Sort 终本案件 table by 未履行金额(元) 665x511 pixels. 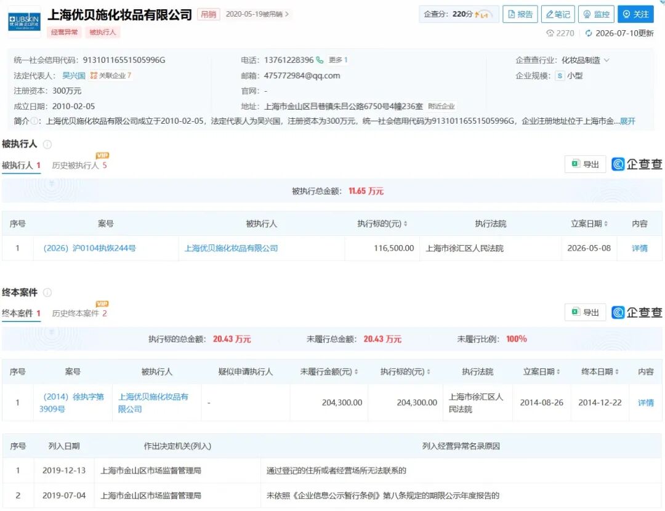[356, 371]
